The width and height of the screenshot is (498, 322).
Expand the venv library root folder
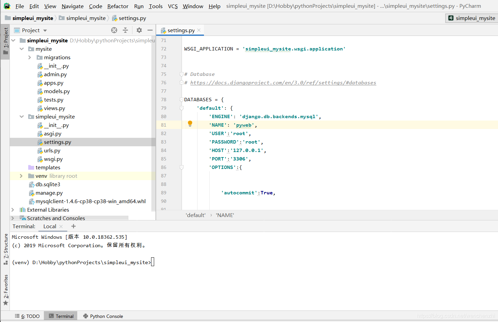click(x=21, y=176)
